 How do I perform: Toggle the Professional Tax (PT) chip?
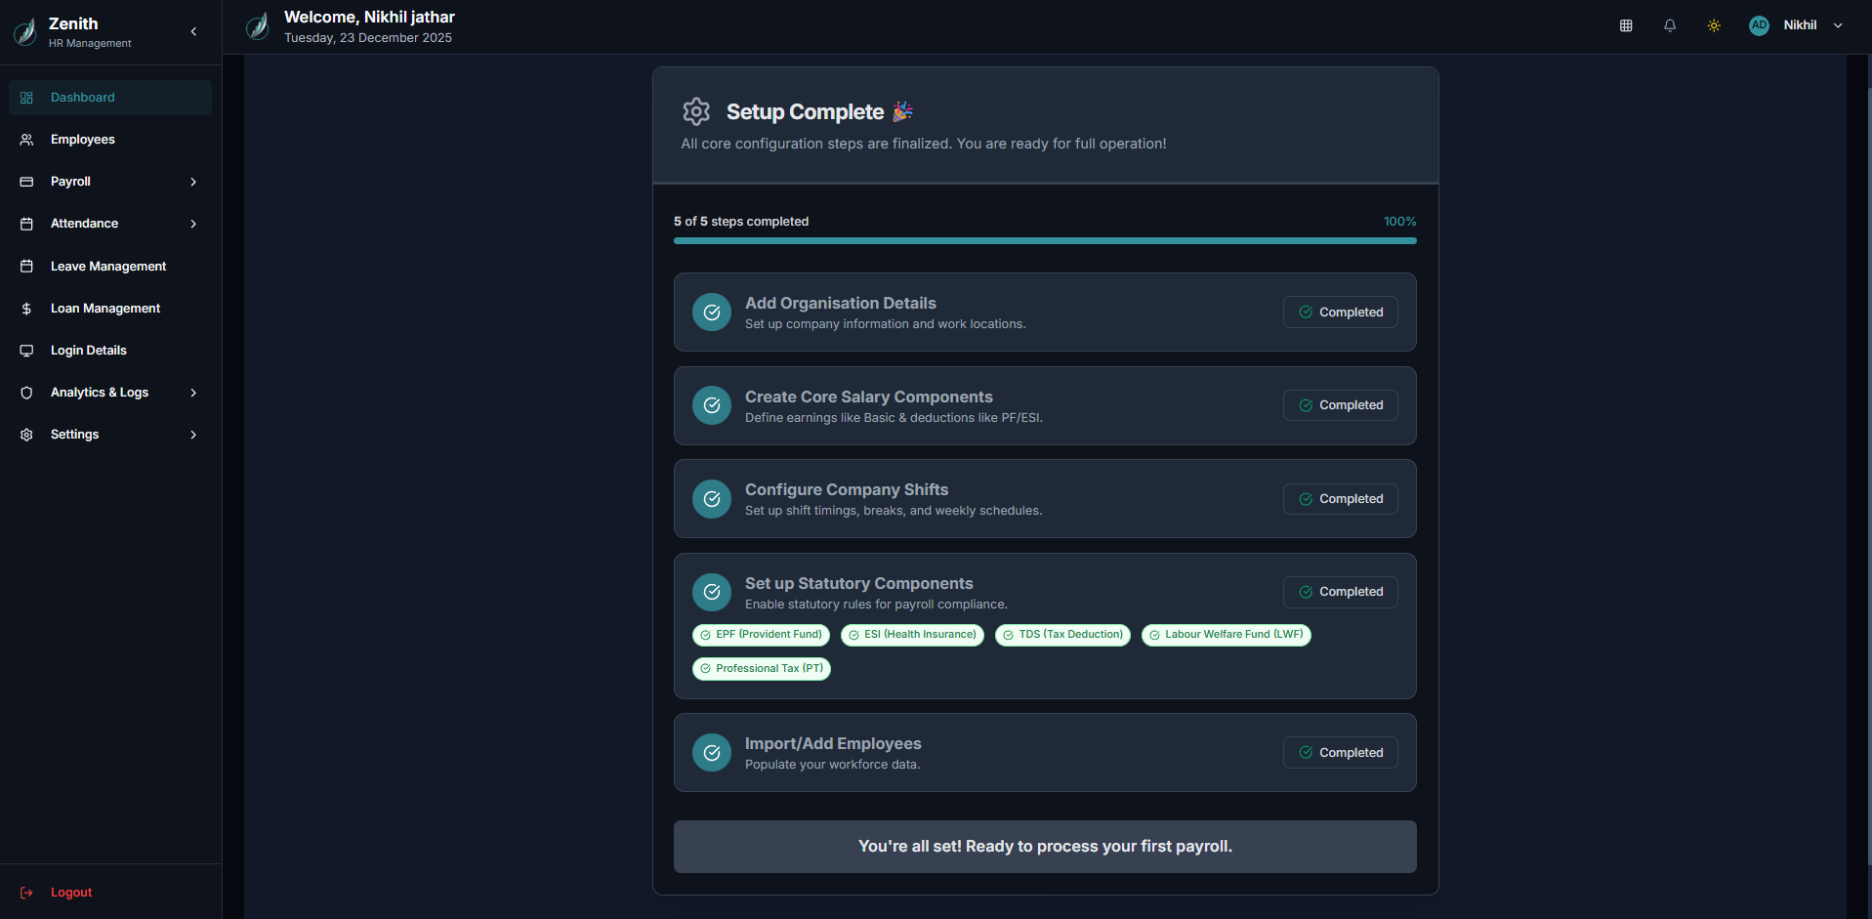761,669
